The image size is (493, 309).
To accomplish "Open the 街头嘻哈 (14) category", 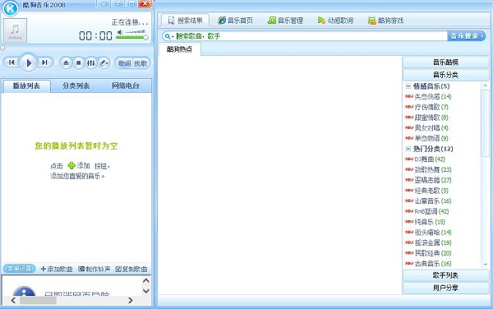I will [433, 233].
